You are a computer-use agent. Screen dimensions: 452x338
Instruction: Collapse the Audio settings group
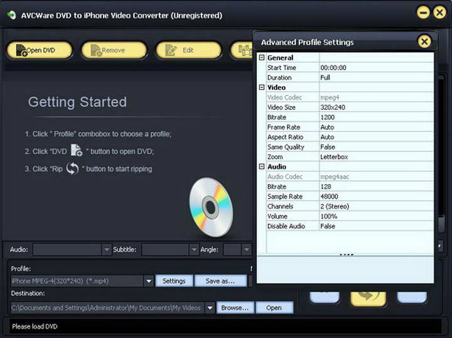(261, 166)
